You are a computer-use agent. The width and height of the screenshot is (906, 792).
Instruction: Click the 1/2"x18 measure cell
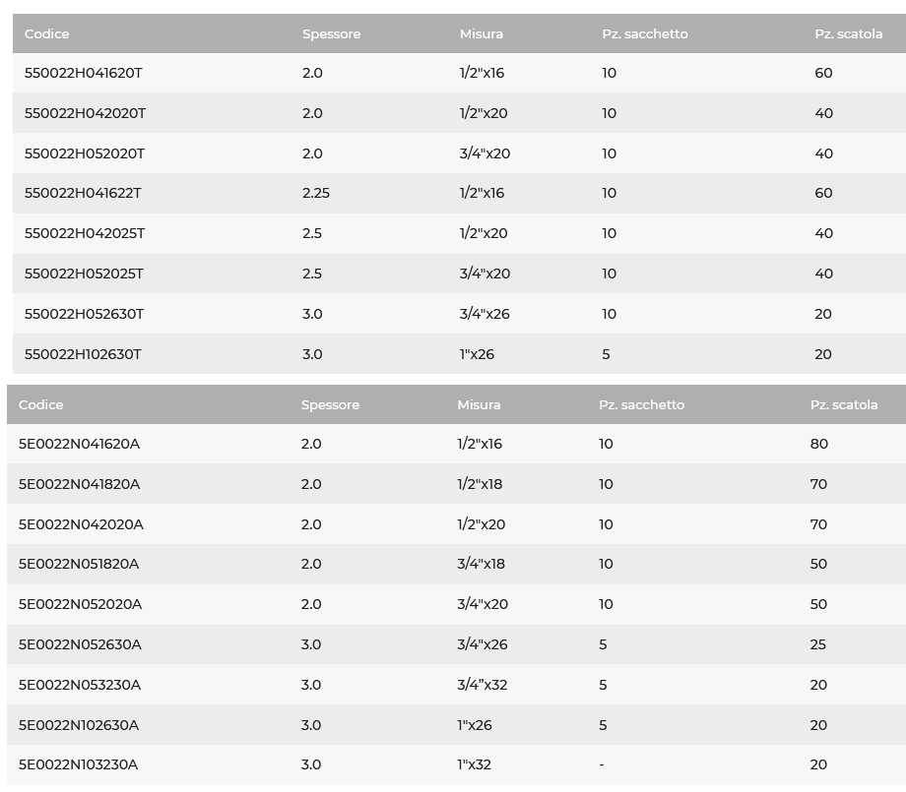480,484
